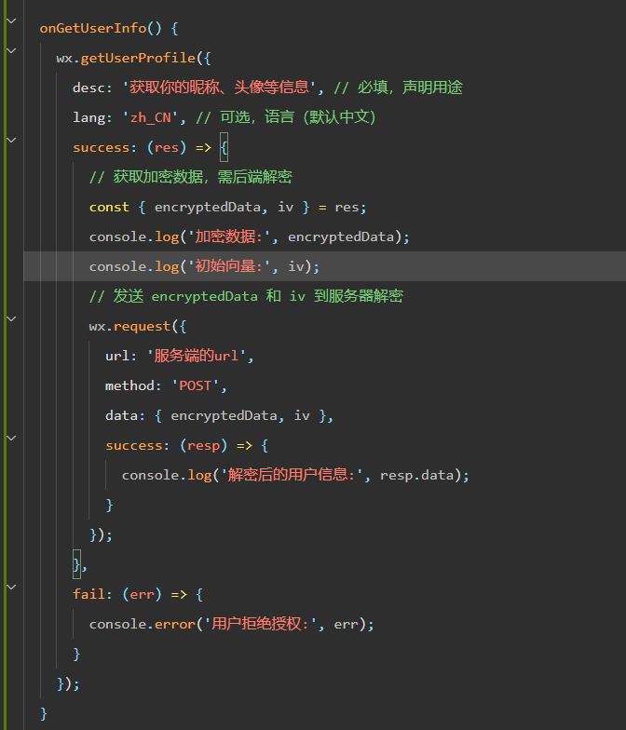Click the '服务端的url' string
The height and width of the screenshot is (730, 626).
pos(196,356)
